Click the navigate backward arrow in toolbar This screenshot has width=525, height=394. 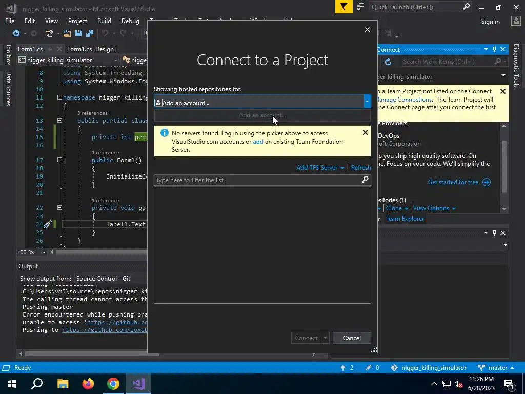tap(16, 33)
